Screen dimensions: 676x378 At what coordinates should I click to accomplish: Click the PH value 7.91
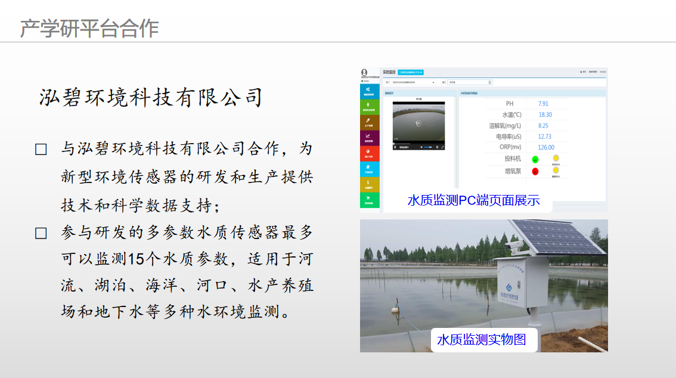[543, 104]
